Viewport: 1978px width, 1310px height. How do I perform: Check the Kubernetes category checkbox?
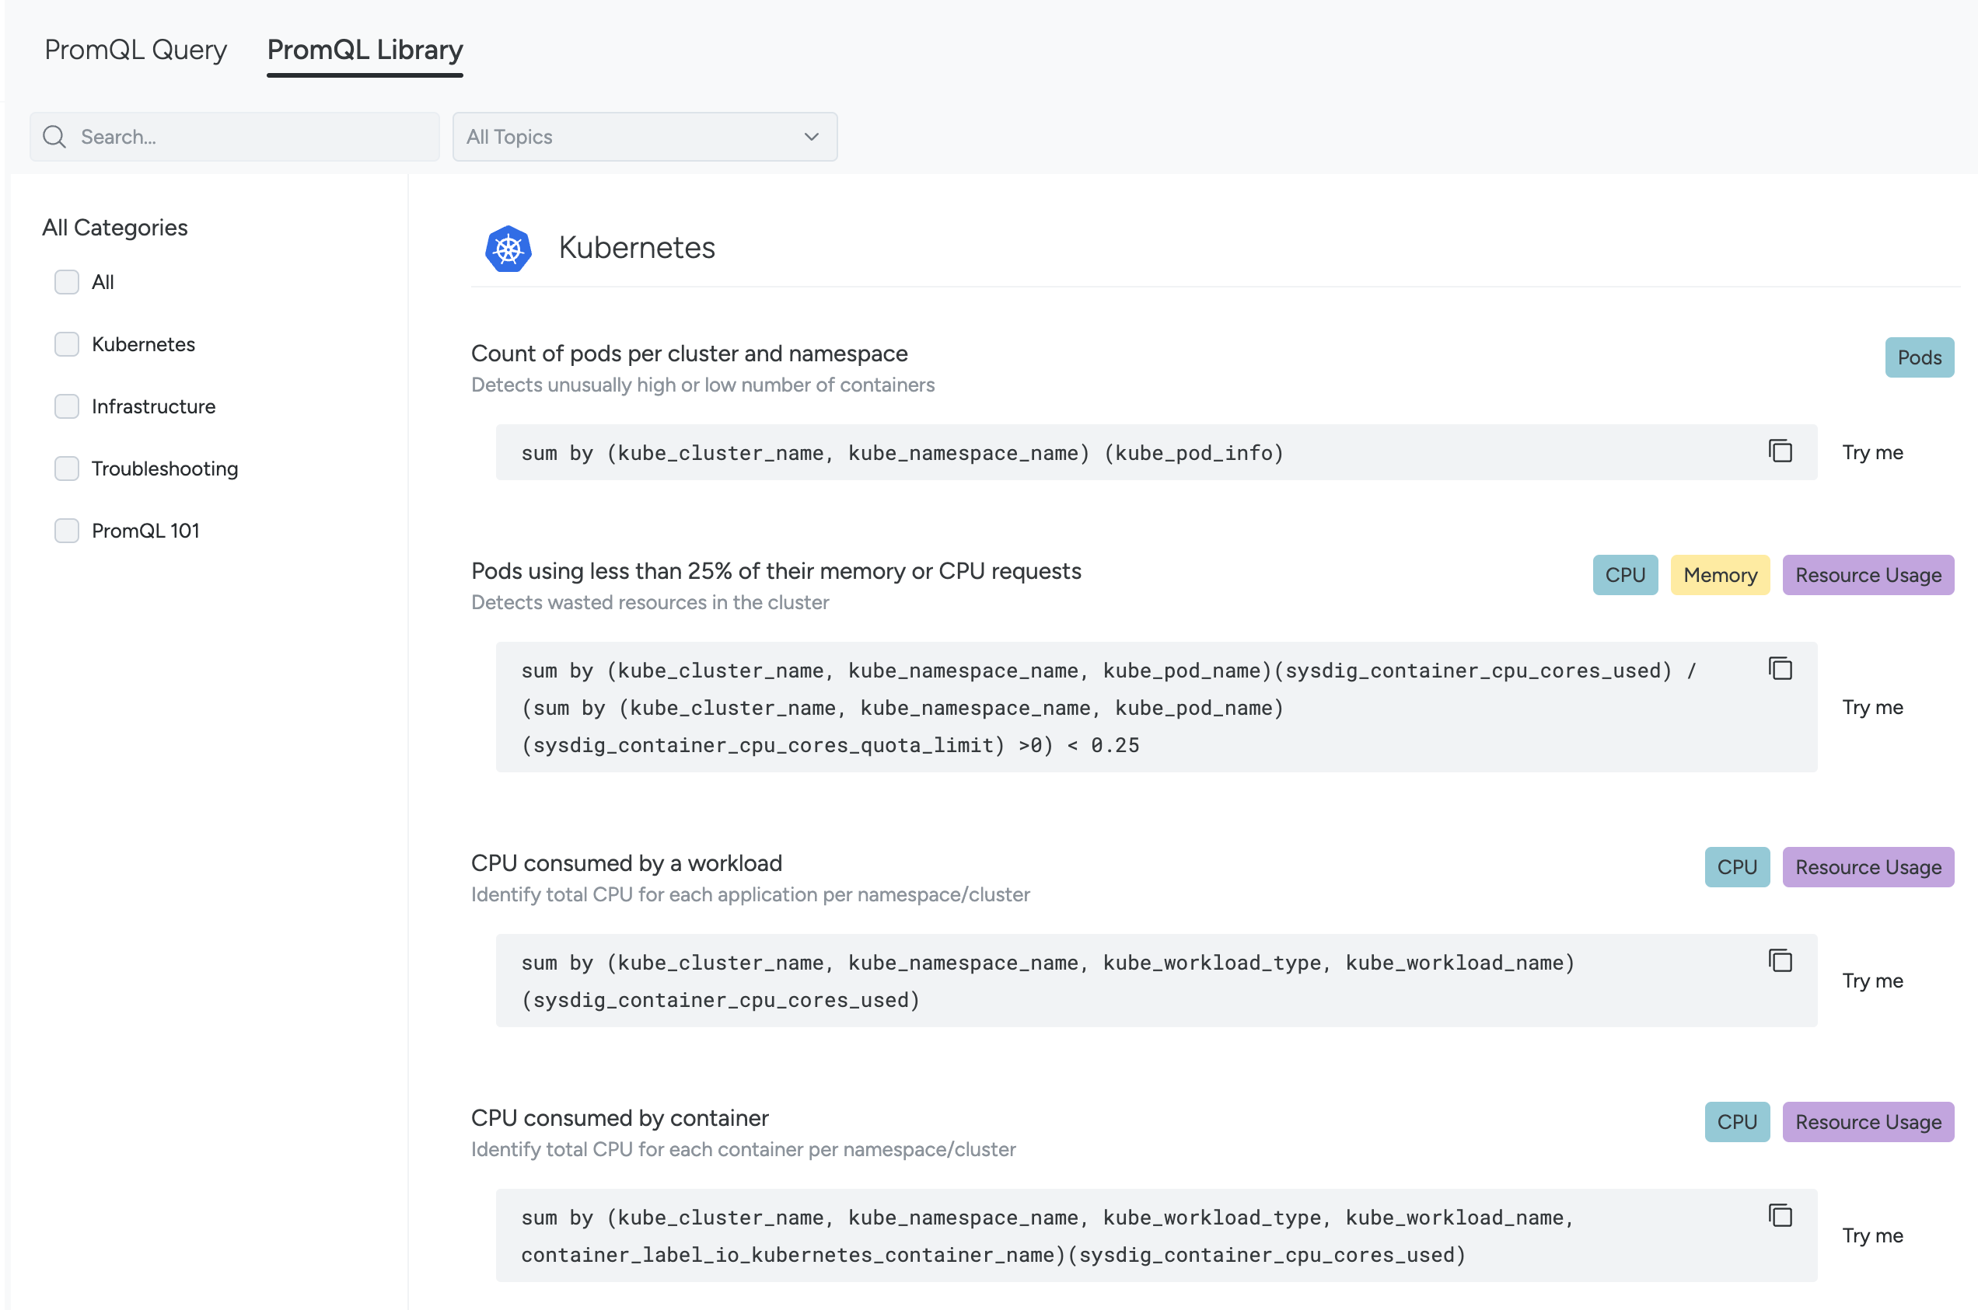[67, 344]
